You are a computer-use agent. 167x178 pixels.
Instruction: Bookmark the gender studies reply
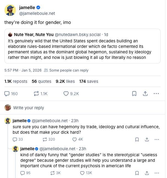click(137, 173)
